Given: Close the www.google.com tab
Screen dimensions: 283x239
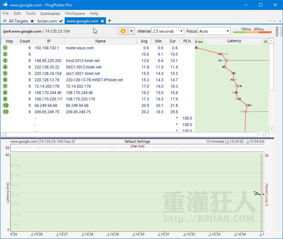Looking at the screenshot, I should [102, 21].
